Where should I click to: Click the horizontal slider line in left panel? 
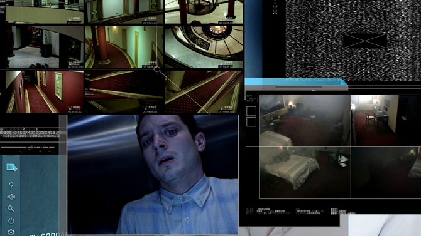click(x=28, y=148)
